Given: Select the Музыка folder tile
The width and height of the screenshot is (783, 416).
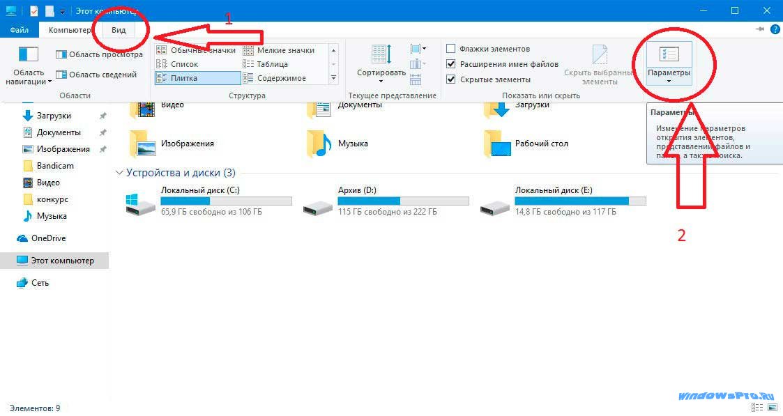Looking at the screenshot, I should (x=337, y=144).
